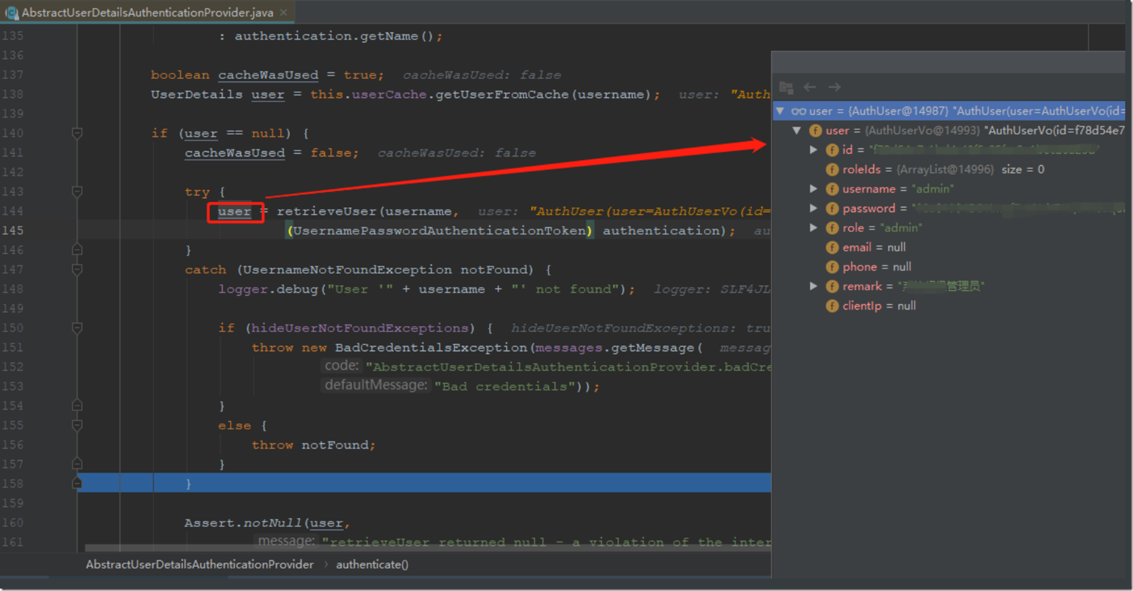Collapse the user AuthUserVo@14993 node
The height and width of the screenshot is (591, 1133).
click(797, 130)
